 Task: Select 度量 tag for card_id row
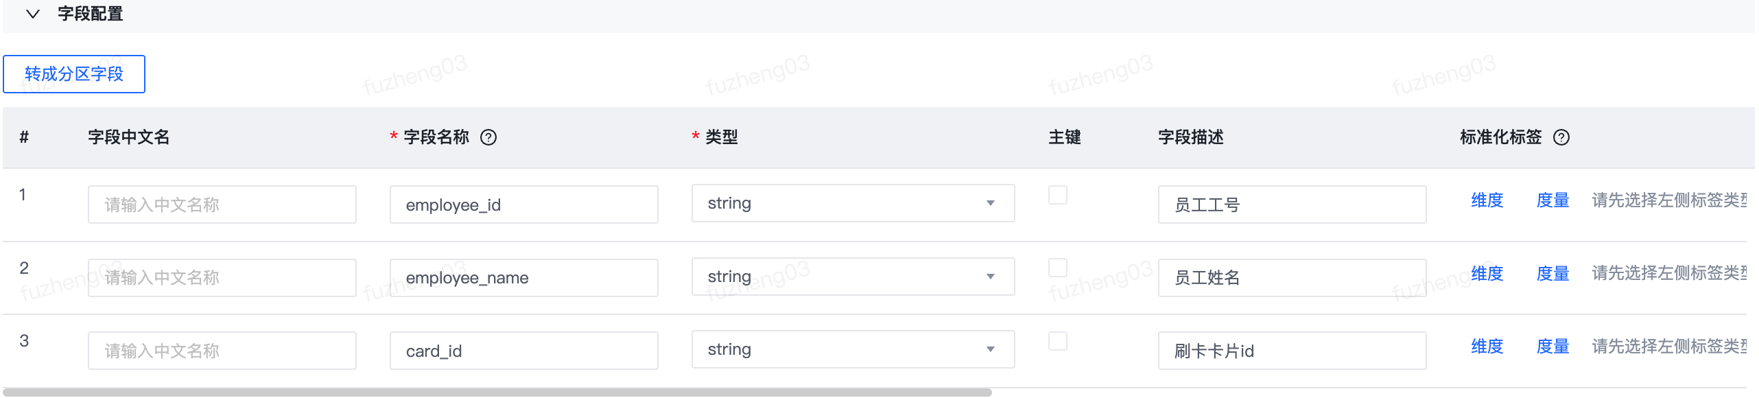click(x=1553, y=347)
